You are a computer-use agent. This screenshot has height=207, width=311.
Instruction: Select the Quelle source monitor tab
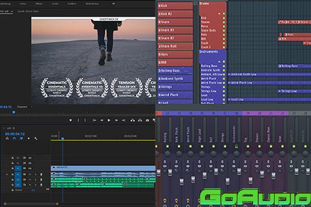[28, 11]
